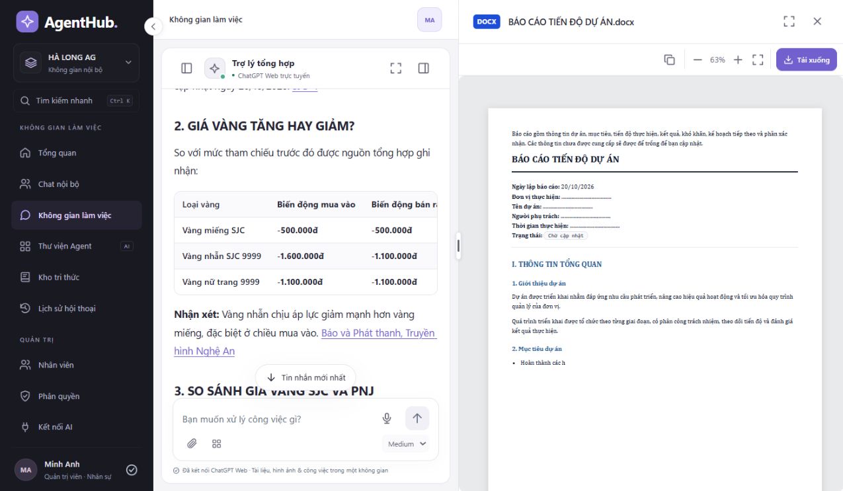Click the check-circle icon beside Minh Anh
The image size is (843, 491).
[x=132, y=470]
